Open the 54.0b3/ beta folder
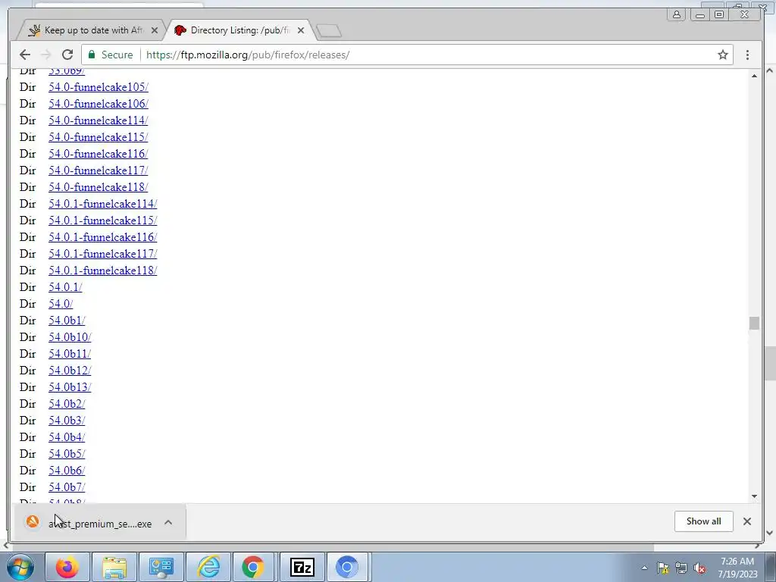 pos(67,421)
